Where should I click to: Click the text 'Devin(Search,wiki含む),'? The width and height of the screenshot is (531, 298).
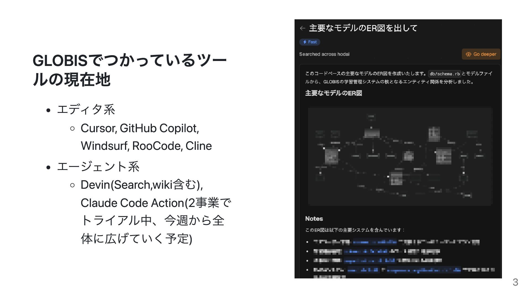pyautogui.click(x=142, y=185)
